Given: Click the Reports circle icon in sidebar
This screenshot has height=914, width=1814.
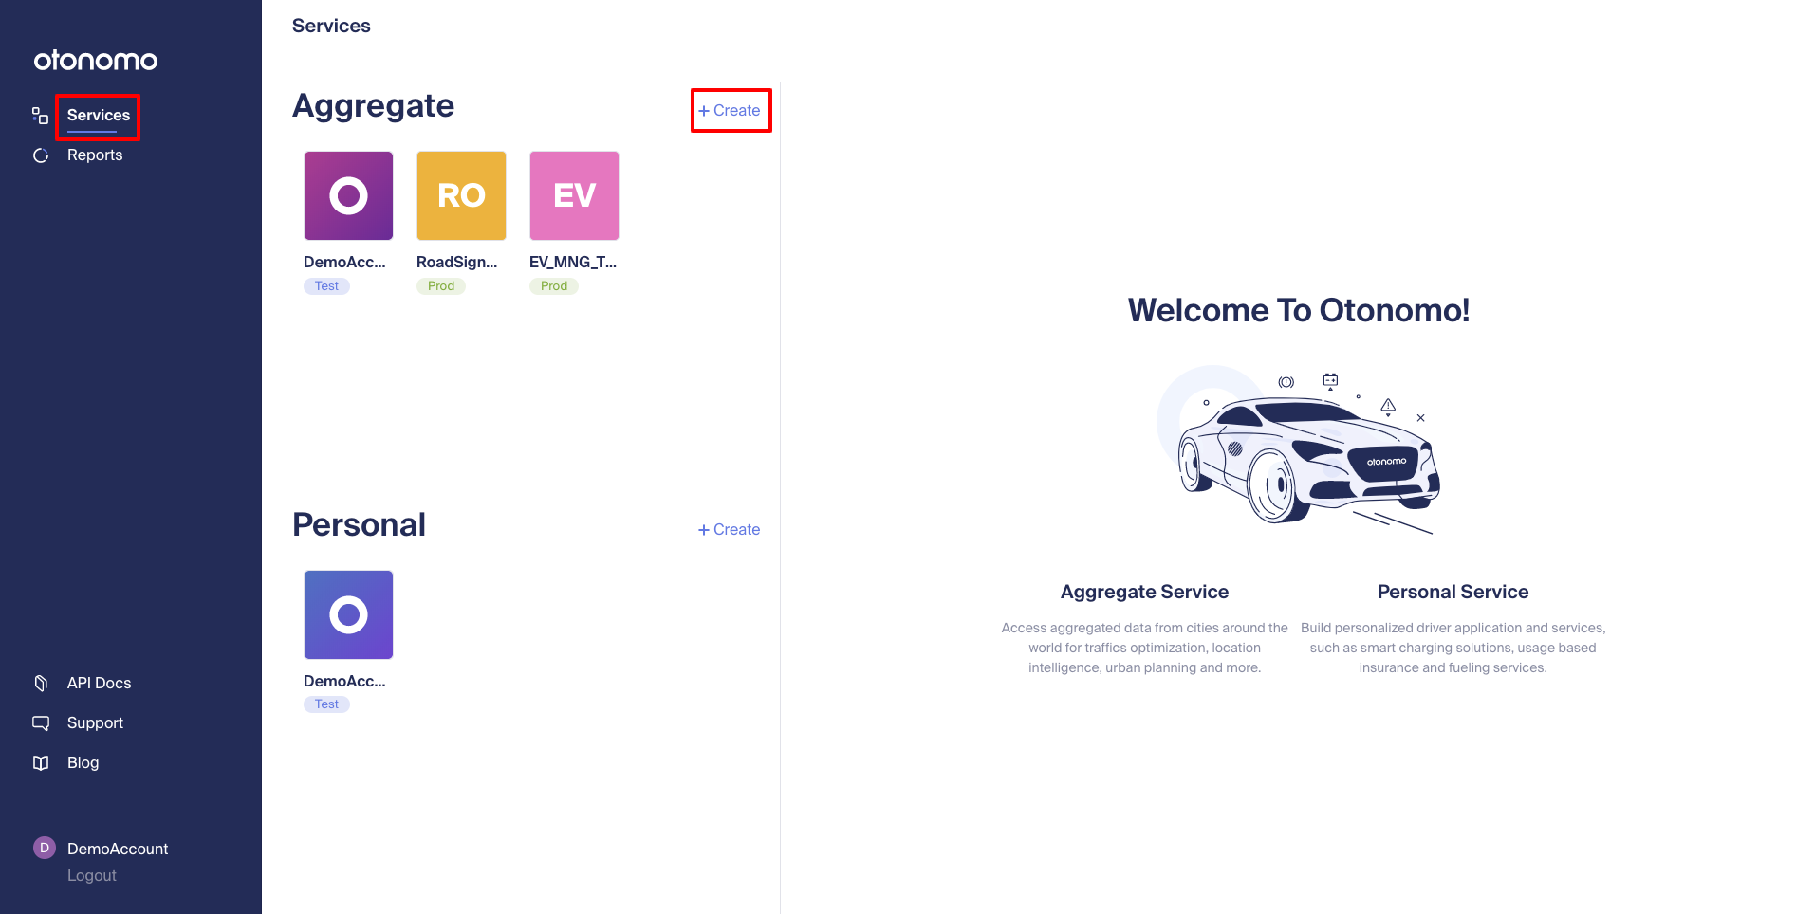Looking at the screenshot, I should (x=41, y=155).
